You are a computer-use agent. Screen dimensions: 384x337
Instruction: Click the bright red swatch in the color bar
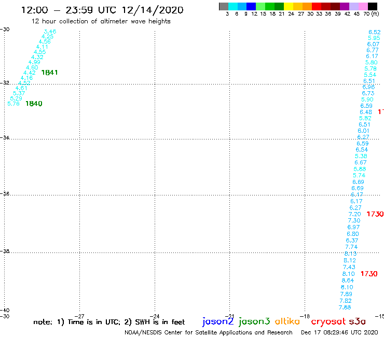pyautogui.click(x=317, y=6)
